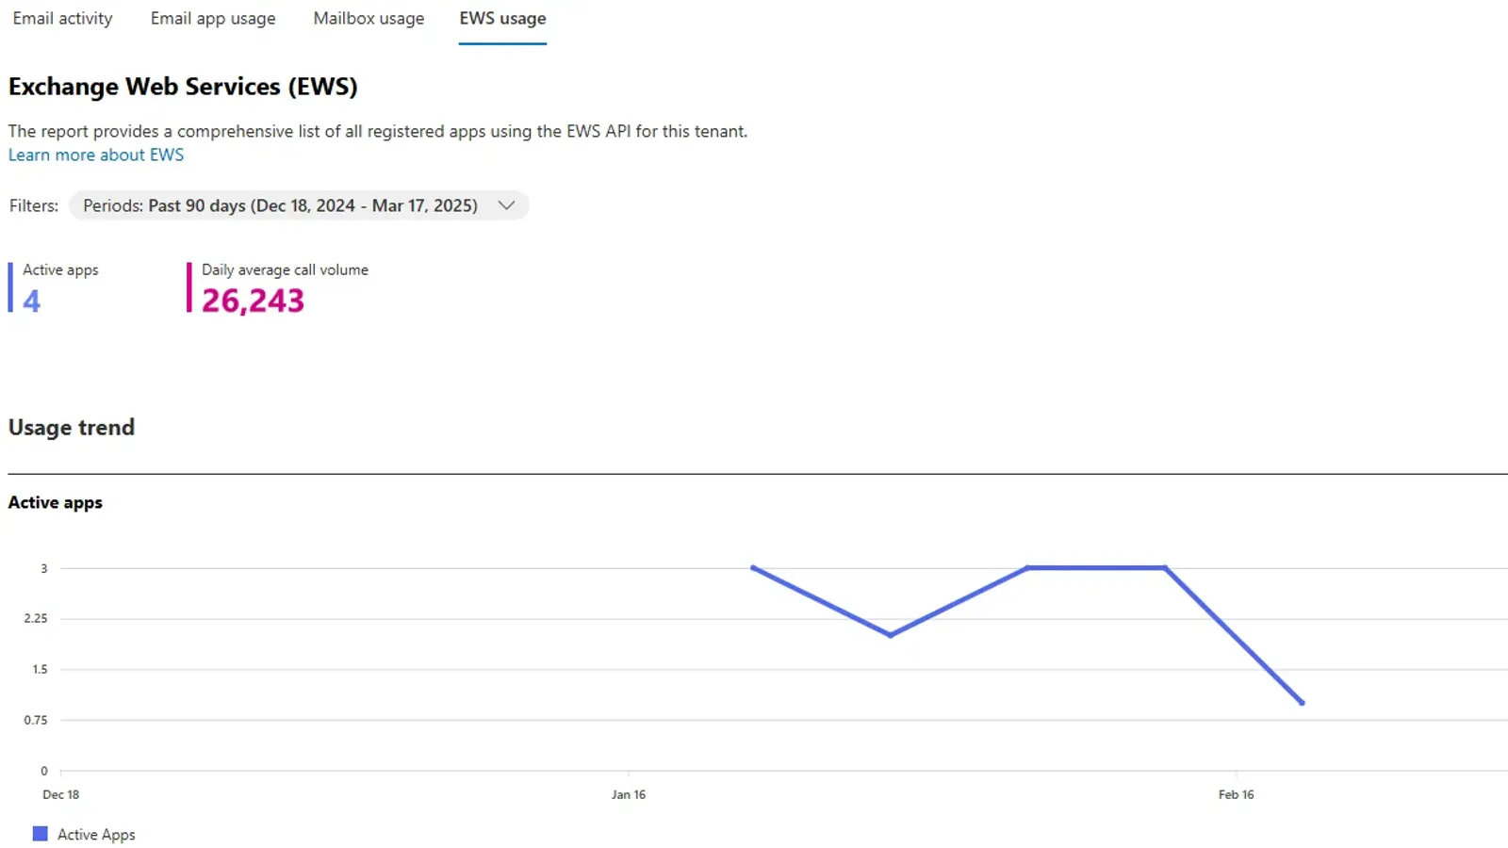Click the Active apps count 4

pyautogui.click(x=31, y=301)
